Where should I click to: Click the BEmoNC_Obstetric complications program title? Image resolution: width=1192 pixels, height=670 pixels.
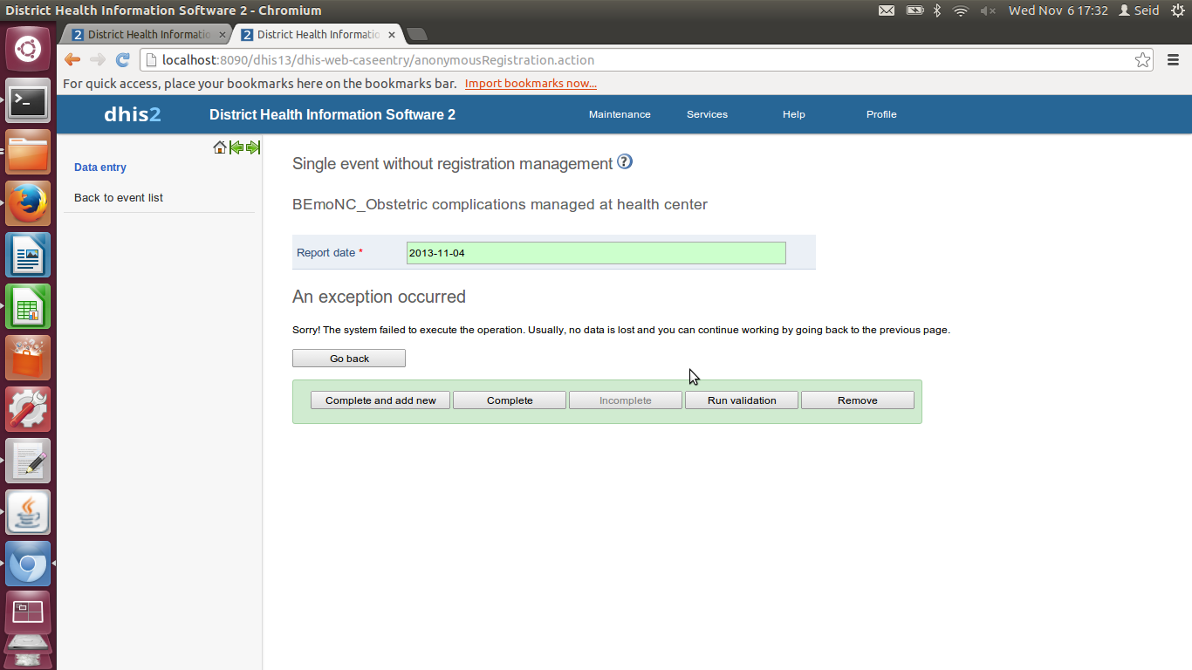pos(500,204)
